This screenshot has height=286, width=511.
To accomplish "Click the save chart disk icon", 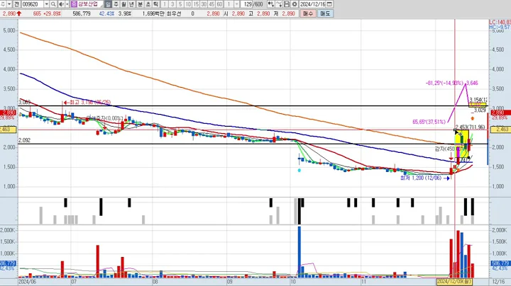I will pos(287,4).
